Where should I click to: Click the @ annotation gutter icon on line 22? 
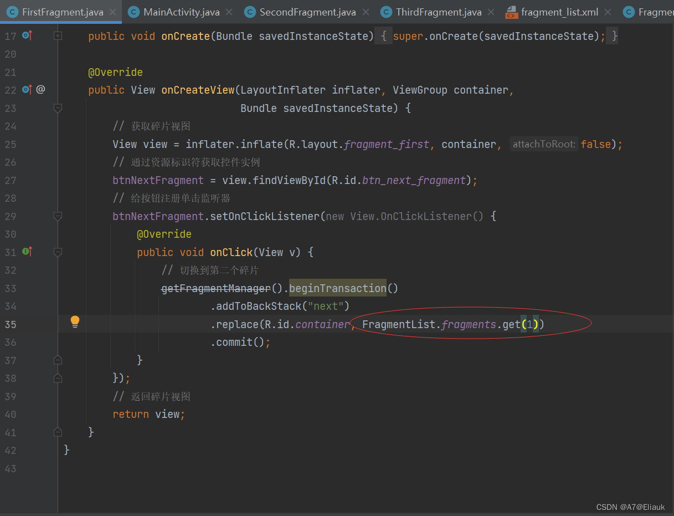point(40,89)
